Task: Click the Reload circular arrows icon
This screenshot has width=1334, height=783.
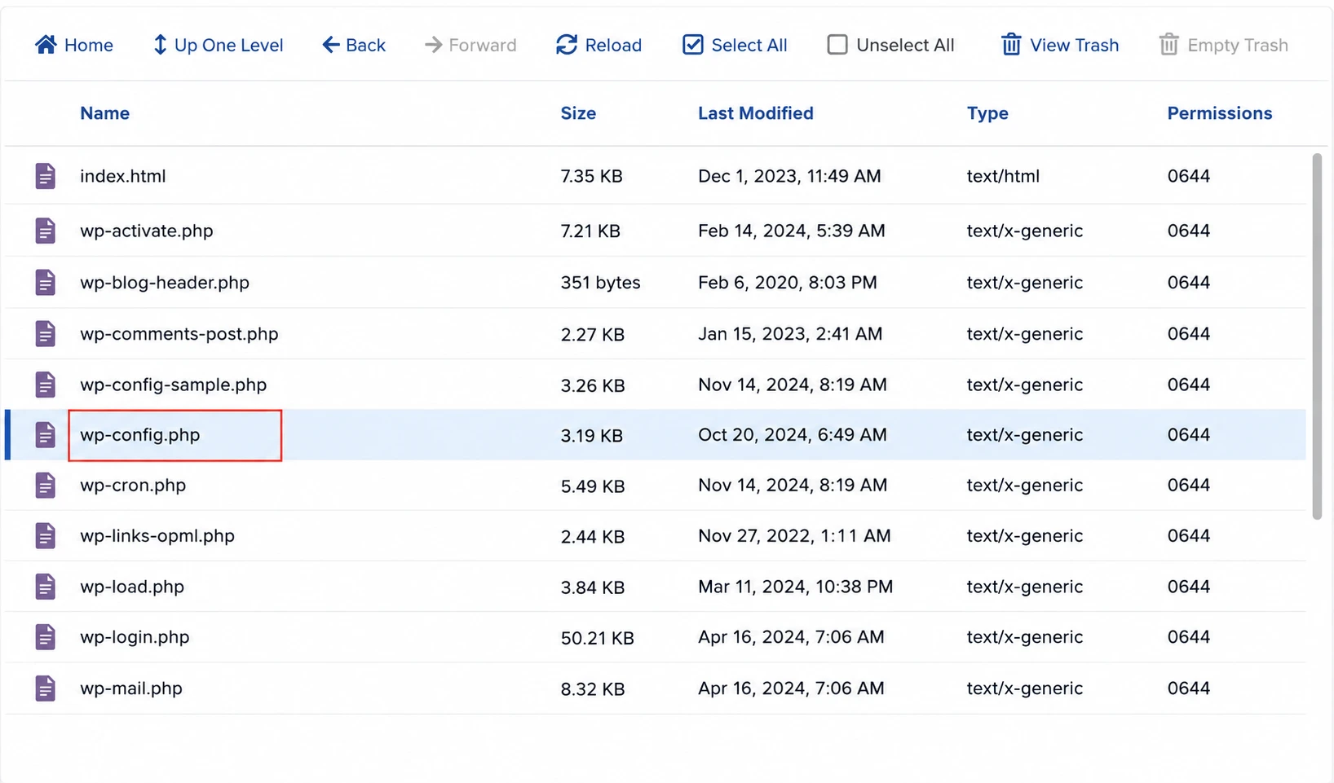Action: tap(567, 45)
